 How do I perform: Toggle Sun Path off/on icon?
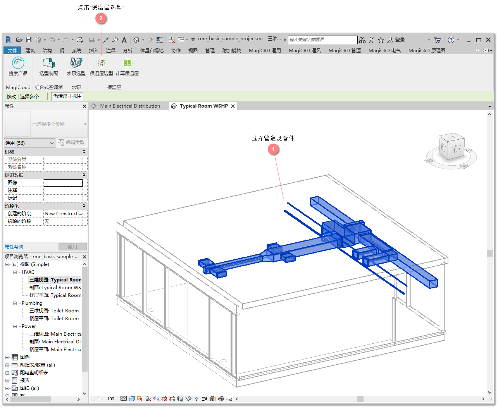(x=140, y=399)
